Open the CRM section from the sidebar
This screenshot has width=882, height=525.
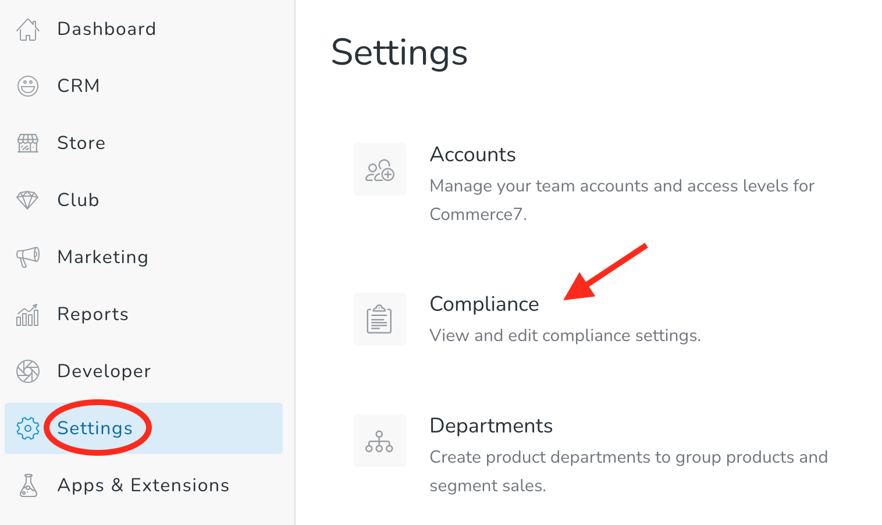point(78,86)
